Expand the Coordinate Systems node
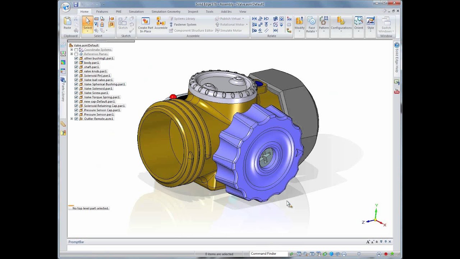Image resolution: width=460 pixels, height=259 pixels. tap(72, 50)
